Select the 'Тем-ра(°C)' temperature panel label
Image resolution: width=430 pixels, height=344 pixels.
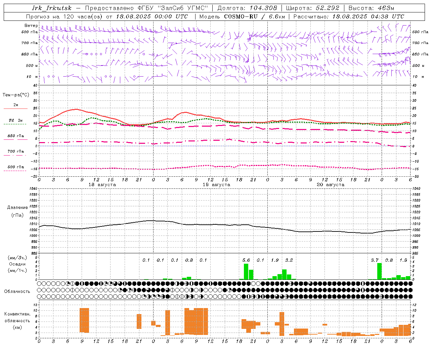(x=16, y=95)
